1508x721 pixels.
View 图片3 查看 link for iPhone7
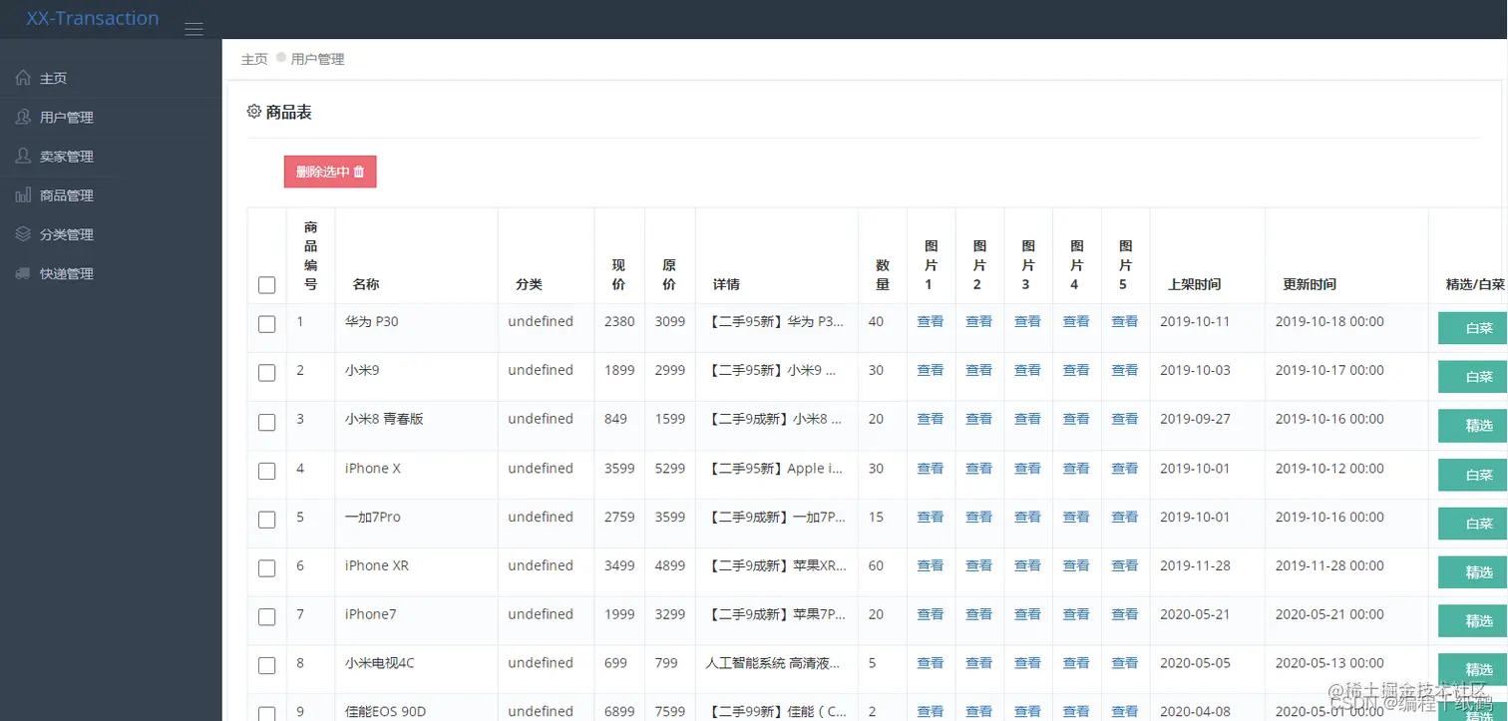1027,614
